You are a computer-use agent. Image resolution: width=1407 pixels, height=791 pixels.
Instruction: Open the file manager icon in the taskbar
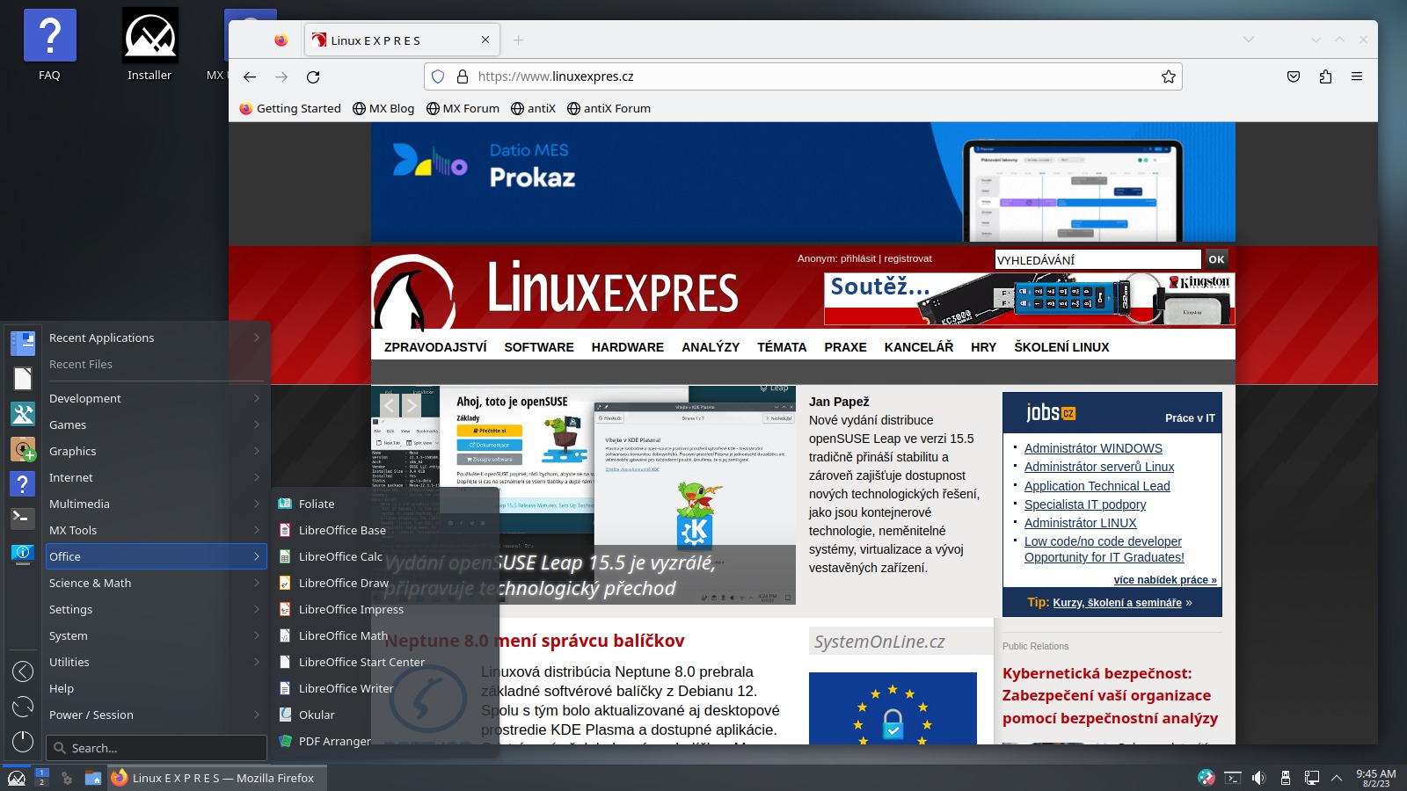pyautogui.click(x=93, y=778)
